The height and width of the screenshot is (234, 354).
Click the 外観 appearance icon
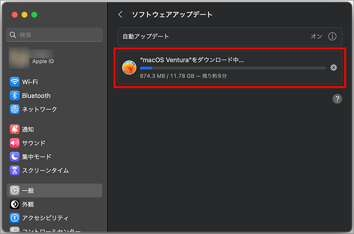[15, 204]
